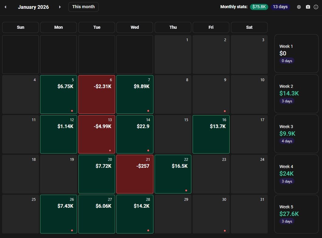
Task: Select January 13 cell showing -$4.99K
Action: coord(97,134)
